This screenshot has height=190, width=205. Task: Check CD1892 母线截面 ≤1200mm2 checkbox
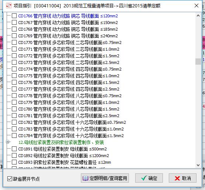(x=14, y=156)
